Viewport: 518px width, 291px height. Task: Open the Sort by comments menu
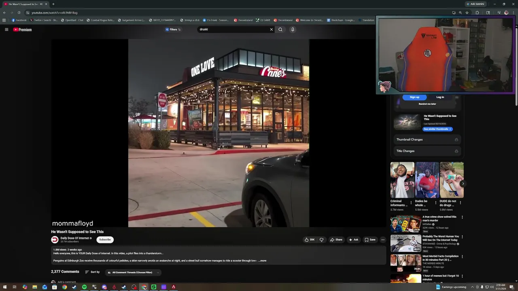pyautogui.click(x=92, y=272)
